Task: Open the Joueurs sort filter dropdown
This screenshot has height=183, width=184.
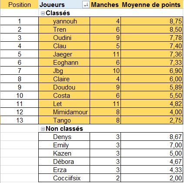Action: click(86, 5)
